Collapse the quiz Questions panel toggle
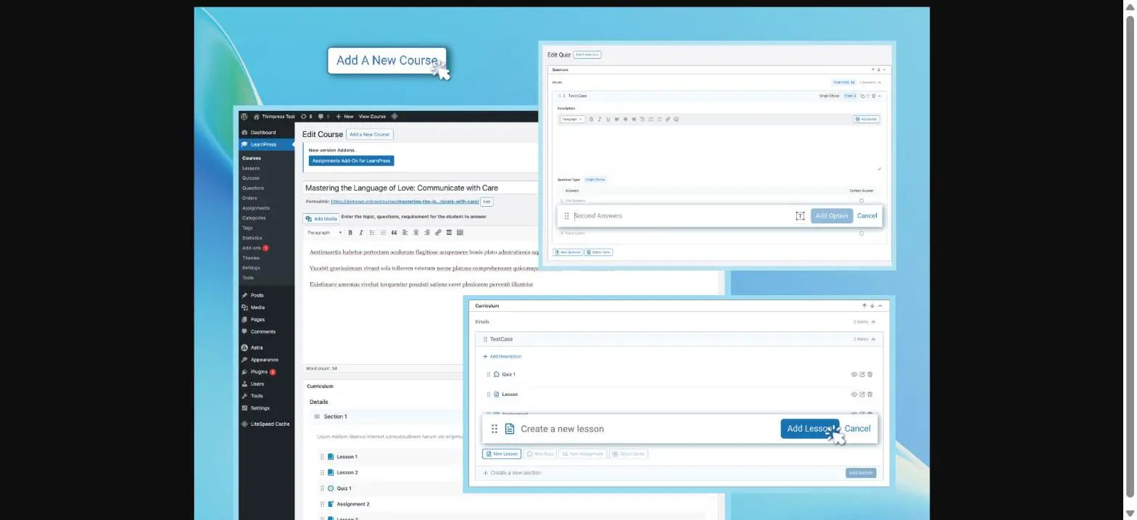Image resolution: width=1137 pixels, height=520 pixels. [884, 70]
